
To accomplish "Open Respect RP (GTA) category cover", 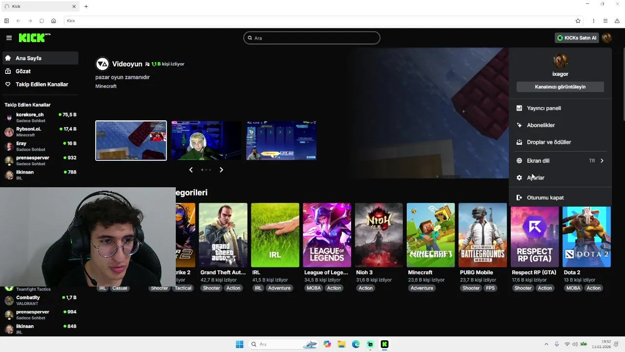I will point(535,237).
